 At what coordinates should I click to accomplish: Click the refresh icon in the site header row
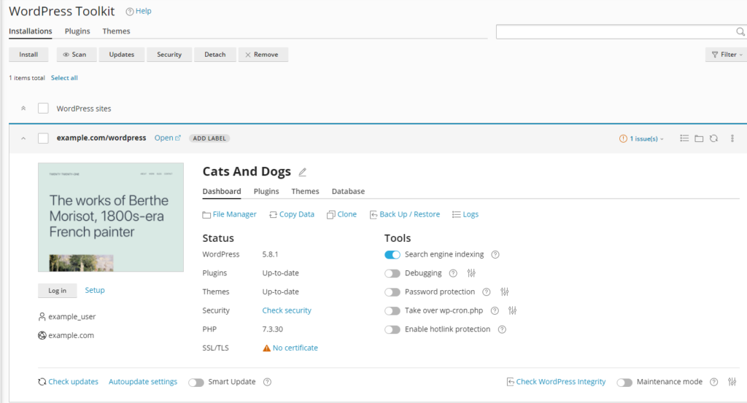pyautogui.click(x=713, y=138)
